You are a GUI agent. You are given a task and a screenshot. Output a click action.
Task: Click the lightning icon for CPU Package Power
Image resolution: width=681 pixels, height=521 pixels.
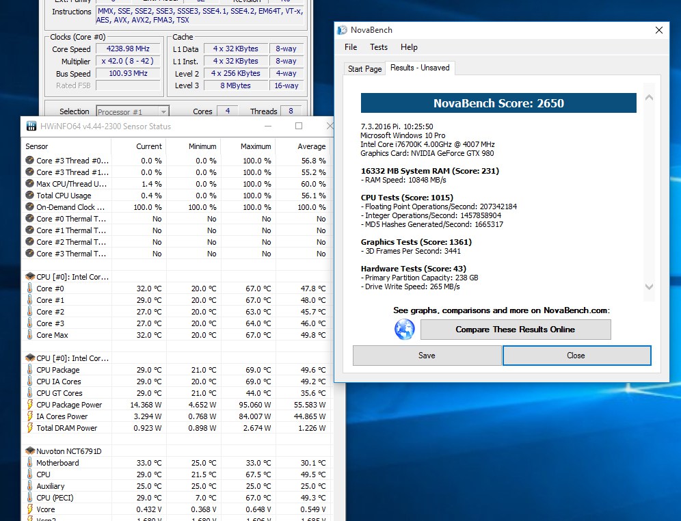pyautogui.click(x=29, y=405)
